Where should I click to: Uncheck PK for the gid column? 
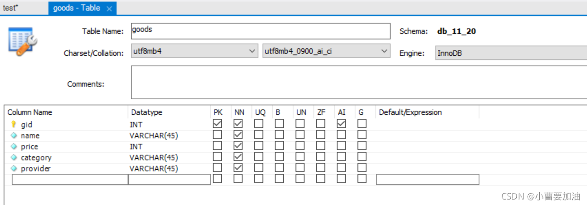pyautogui.click(x=218, y=124)
